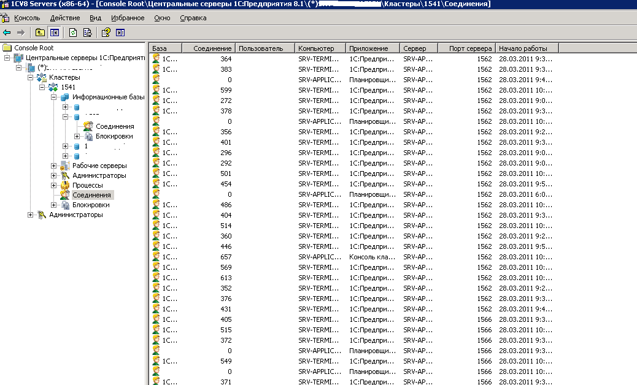This screenshot has height=385, width=637.
Task: Open help with the question mark icon
Action: [106, 32]
